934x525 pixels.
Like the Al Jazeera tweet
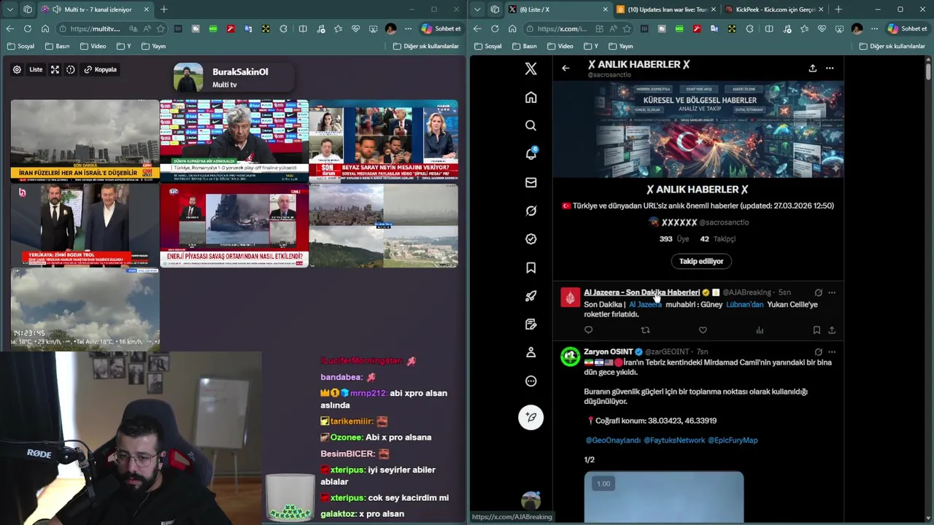(703, 330)
